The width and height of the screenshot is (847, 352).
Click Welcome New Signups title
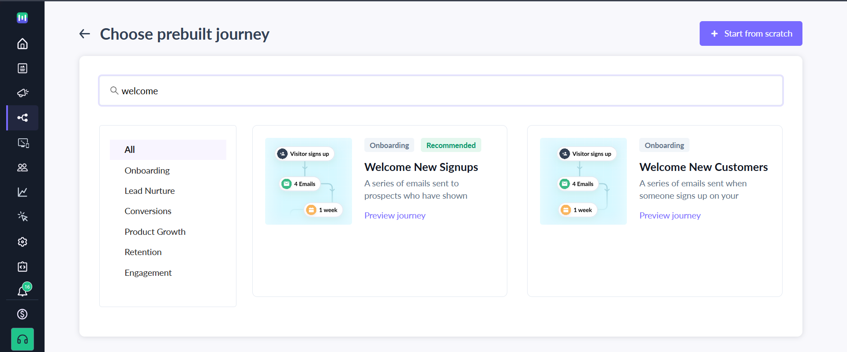[x=421, y=167]
